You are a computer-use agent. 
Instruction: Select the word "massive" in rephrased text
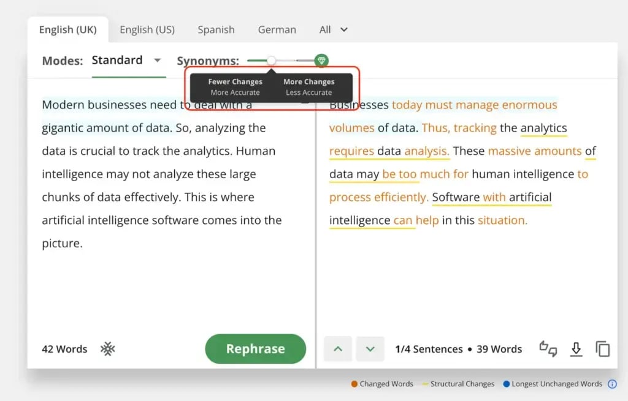510,151
